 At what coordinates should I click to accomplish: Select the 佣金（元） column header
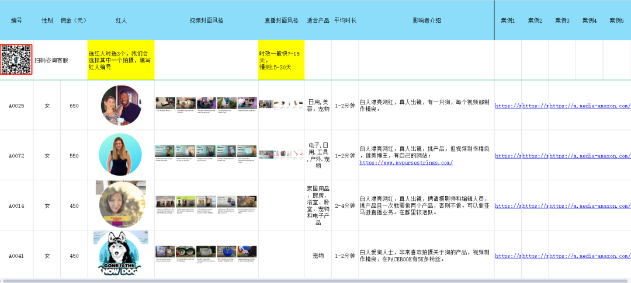[74, 20]
